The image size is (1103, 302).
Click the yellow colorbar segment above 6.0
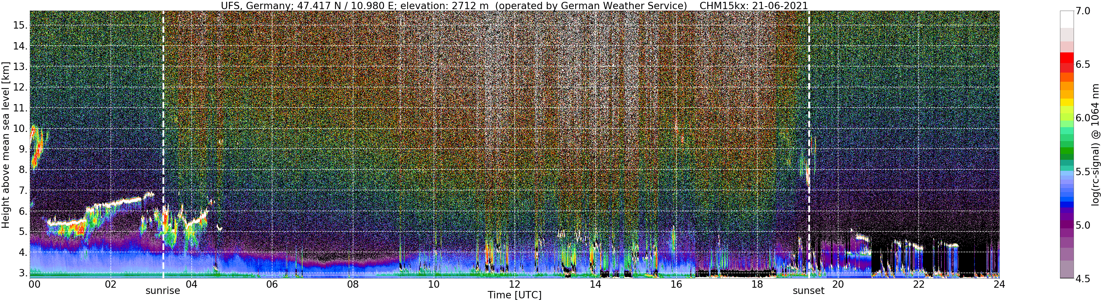(1066, 103)
